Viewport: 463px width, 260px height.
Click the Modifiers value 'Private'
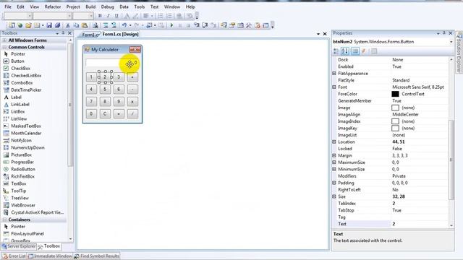coord(399,176)
